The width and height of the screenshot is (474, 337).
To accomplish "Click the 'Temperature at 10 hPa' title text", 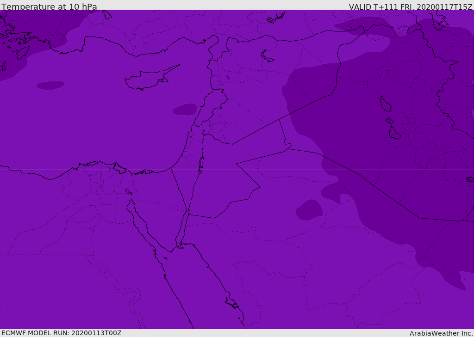I will click(49, 6).
